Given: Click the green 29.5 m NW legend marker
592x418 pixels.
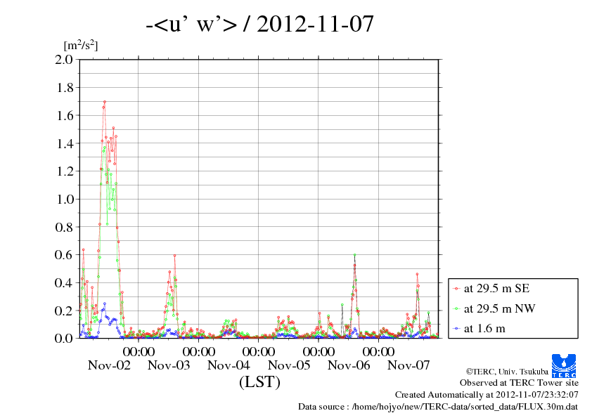Looking at the screenshot, I should (456, 308).
